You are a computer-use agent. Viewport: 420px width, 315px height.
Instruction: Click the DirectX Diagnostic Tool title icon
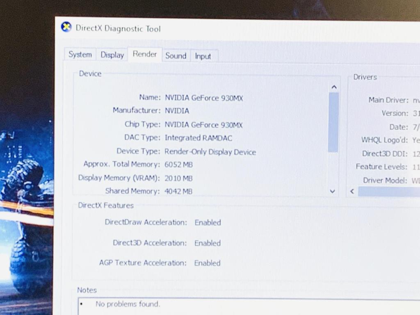pos(66,27)
